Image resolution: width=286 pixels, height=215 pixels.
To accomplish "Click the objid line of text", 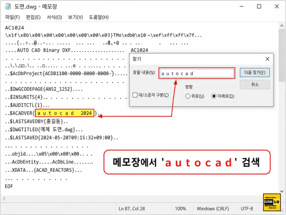I will pyautogui.click(x=49, y=154).
